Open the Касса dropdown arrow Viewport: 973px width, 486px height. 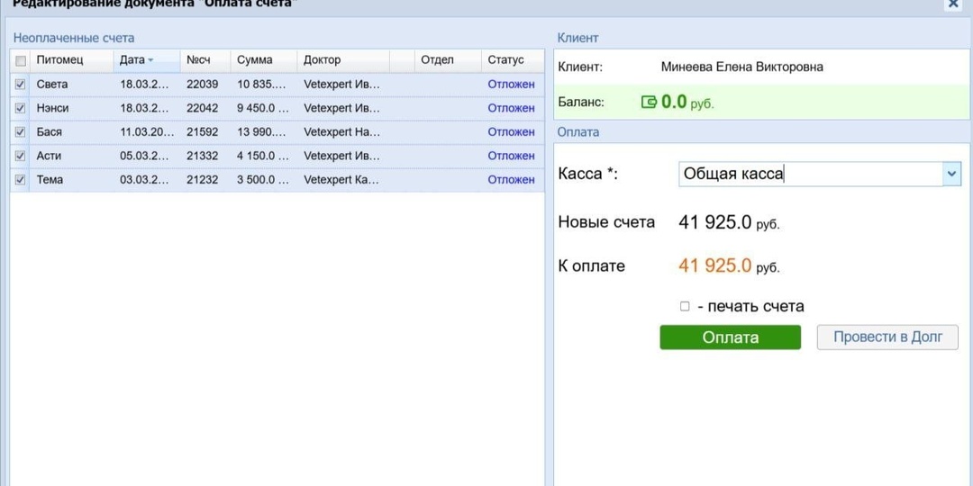tap(952, 175)
